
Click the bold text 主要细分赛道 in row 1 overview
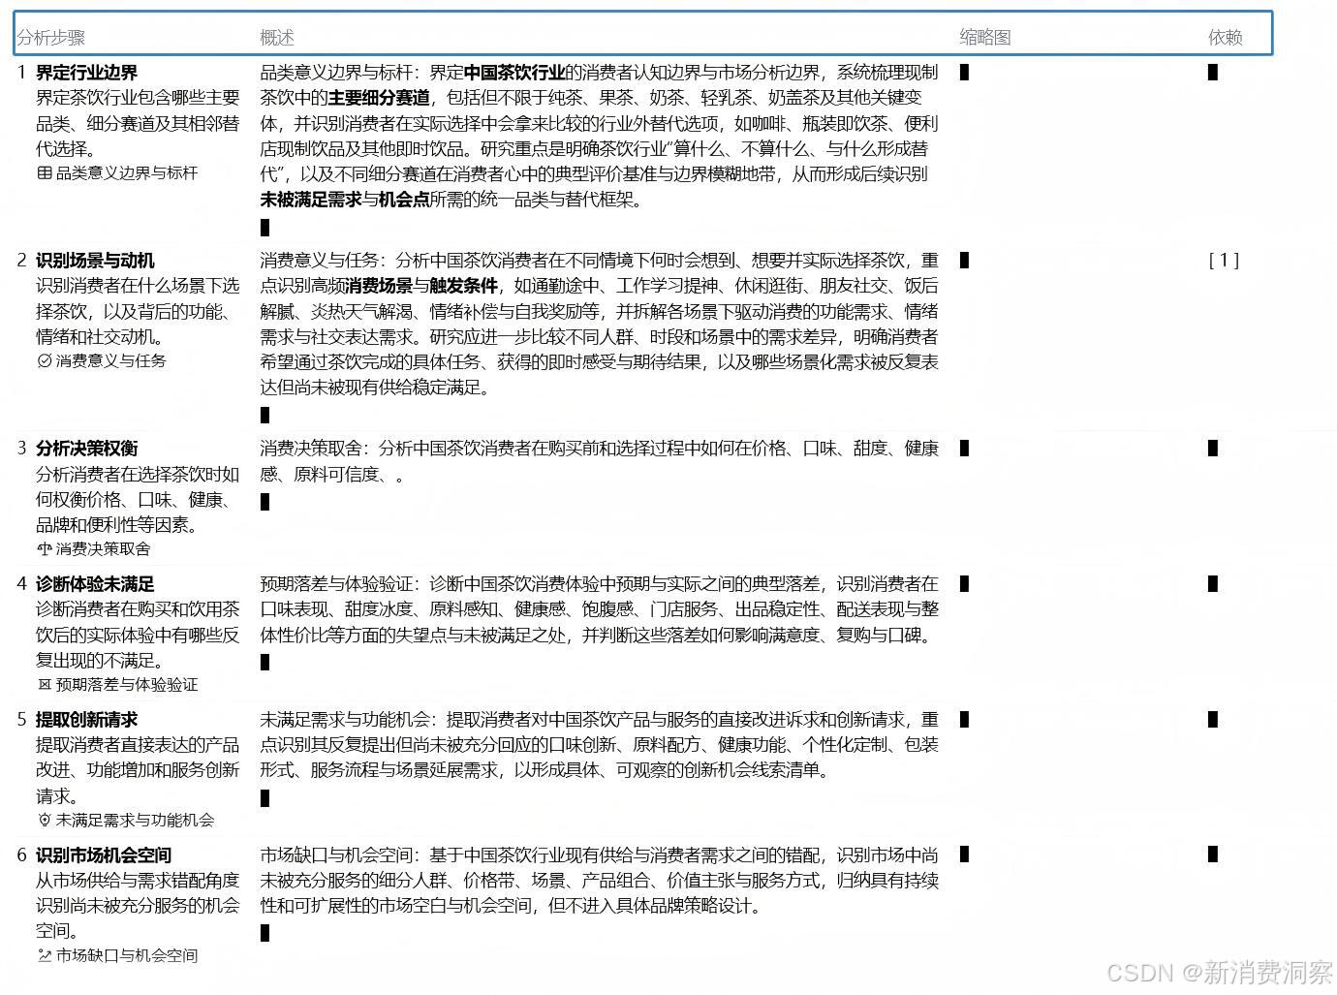coord(379,98)
